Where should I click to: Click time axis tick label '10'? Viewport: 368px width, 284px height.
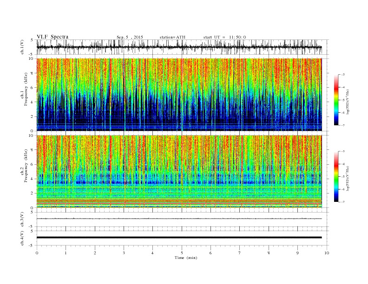tap(327, 253)
